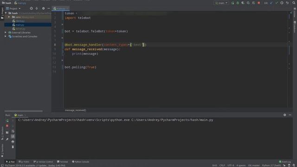The width and height of the screenshot is (297, 167).
Task: Toggle the Project side tool window tab
Action: coord(2,13)
